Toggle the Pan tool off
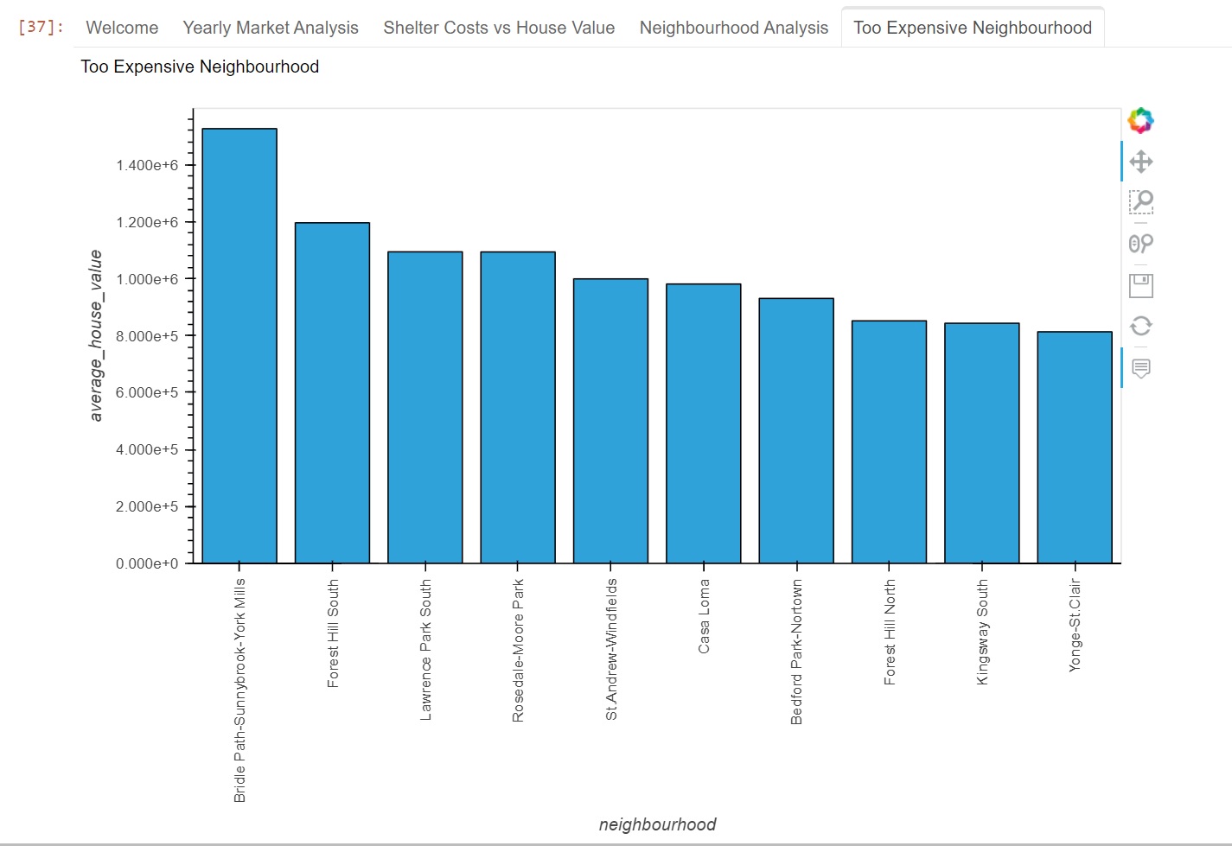Image resolution: width=1232 pixels, height=846 pixels. pos(1140,161)
